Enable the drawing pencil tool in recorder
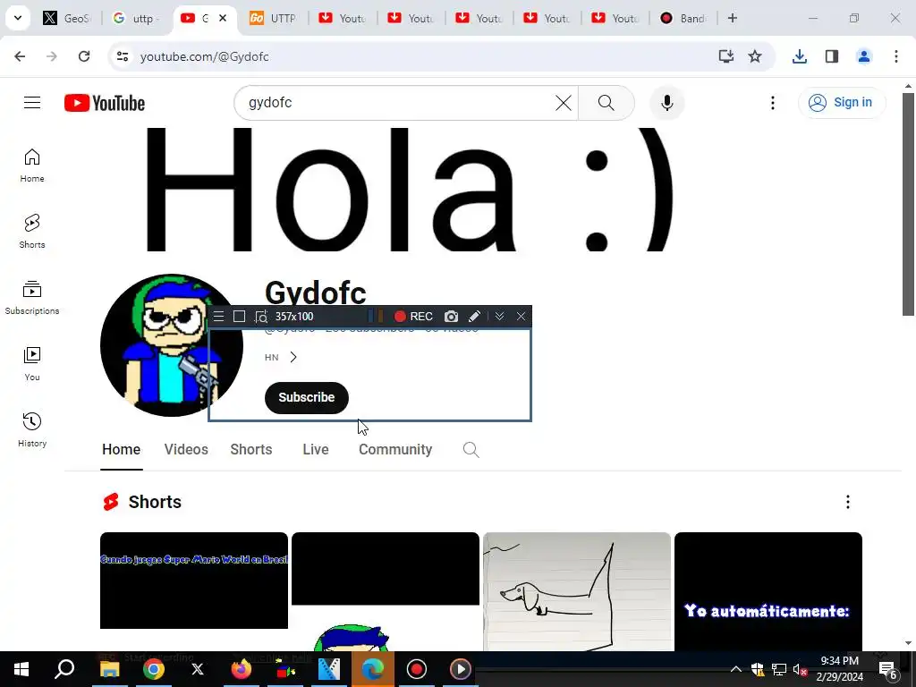This screenshot has width=916, height=687. [x=474, y=317]
